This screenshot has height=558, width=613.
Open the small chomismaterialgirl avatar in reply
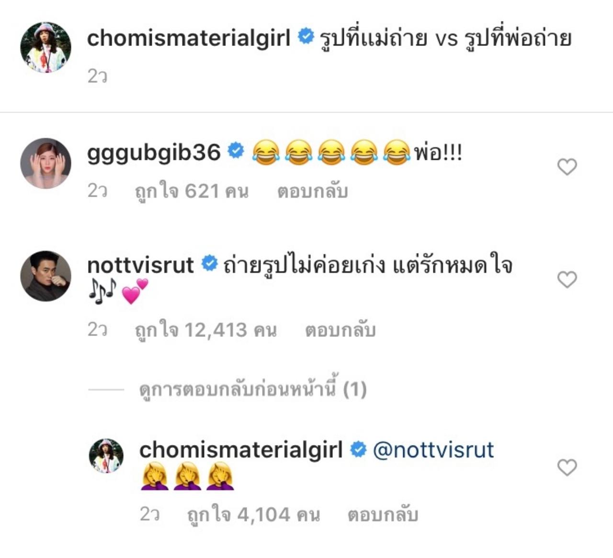[106, 456]
